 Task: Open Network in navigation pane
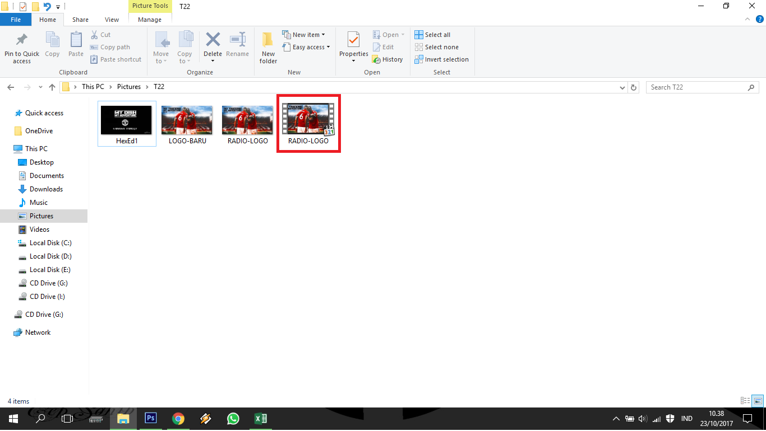pos(38,332)
